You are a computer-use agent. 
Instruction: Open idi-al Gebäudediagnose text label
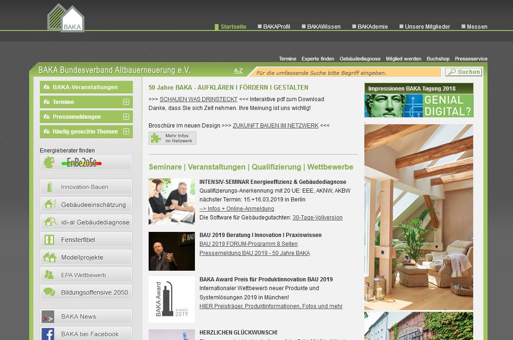pos(95,222)
